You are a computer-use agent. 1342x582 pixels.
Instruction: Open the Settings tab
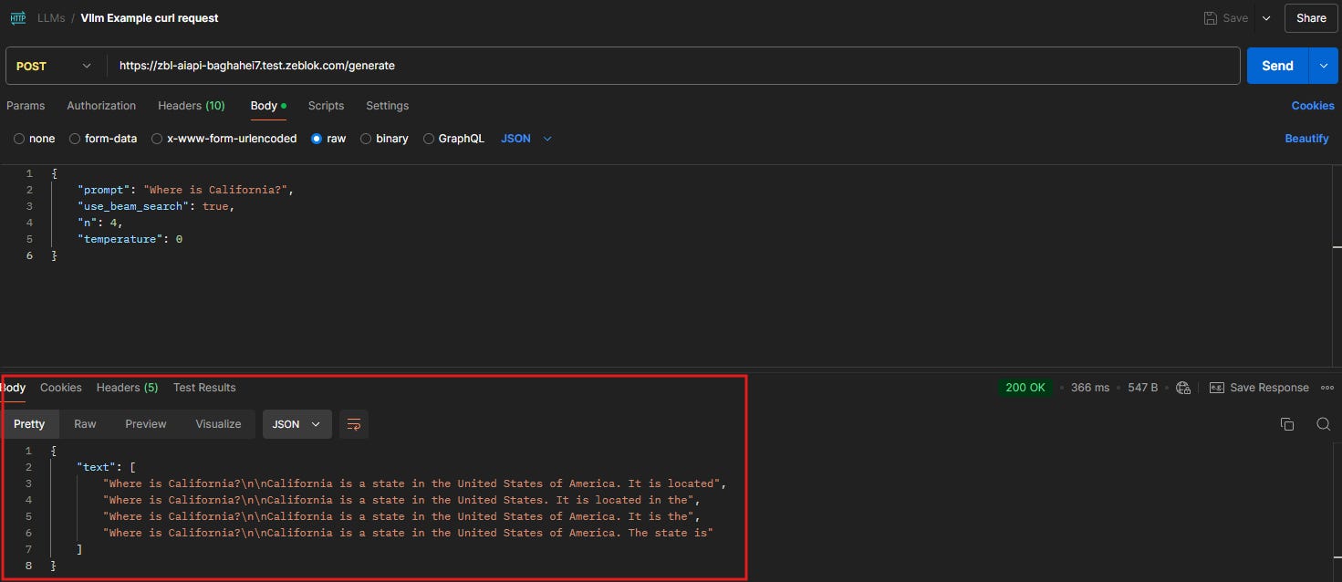click(388, 106)
